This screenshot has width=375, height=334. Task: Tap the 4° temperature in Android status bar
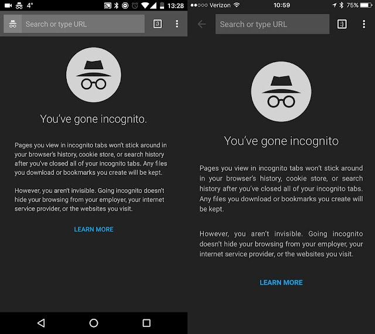pyautogui.click(x=30, y=5)
